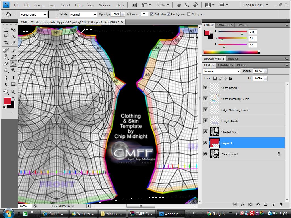
Task: Select the Clone Stamp tool
Action: tap(6, 57)
